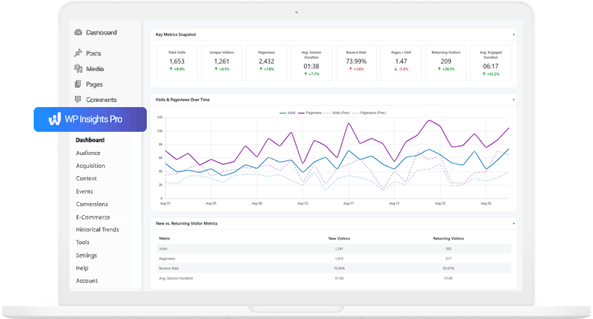Collapse the Key Metrics Snapshot panel

pos(514,34)
